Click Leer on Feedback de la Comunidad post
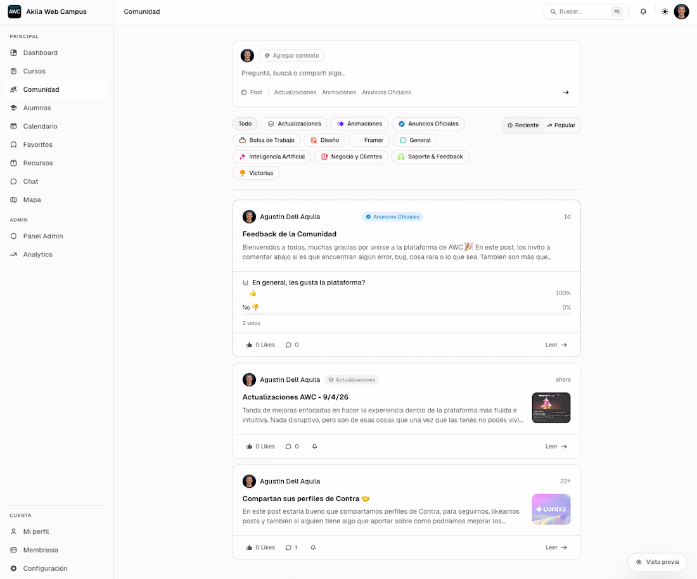The height and width of the screenshot is (579, 697). click(556, 345)
